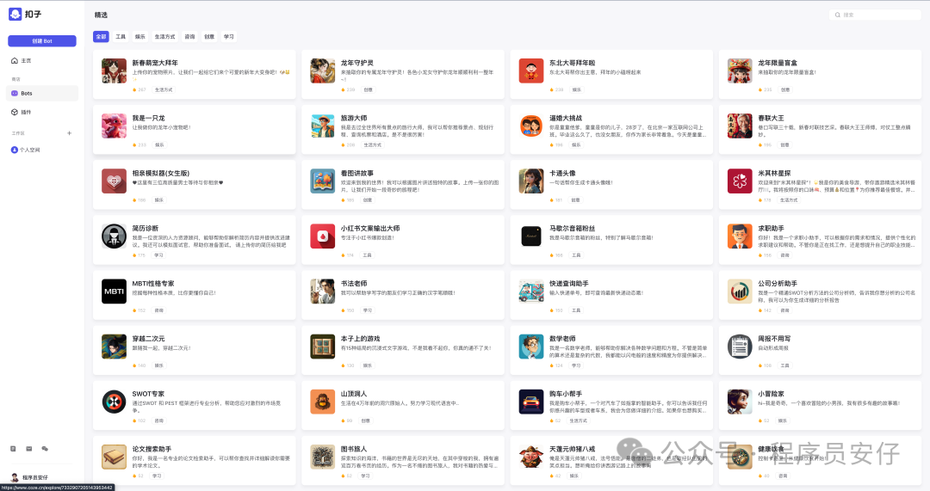Open the 插件 plugins section
Image resolution: width=930 pixels, height=491 pixels.
coord(22,112)
